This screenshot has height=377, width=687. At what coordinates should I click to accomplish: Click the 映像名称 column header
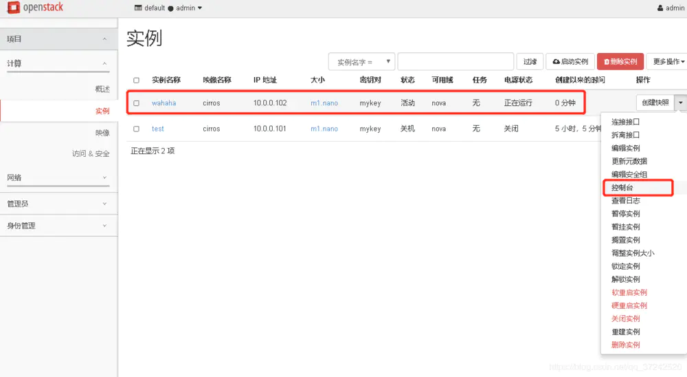(x=217, y=80)
